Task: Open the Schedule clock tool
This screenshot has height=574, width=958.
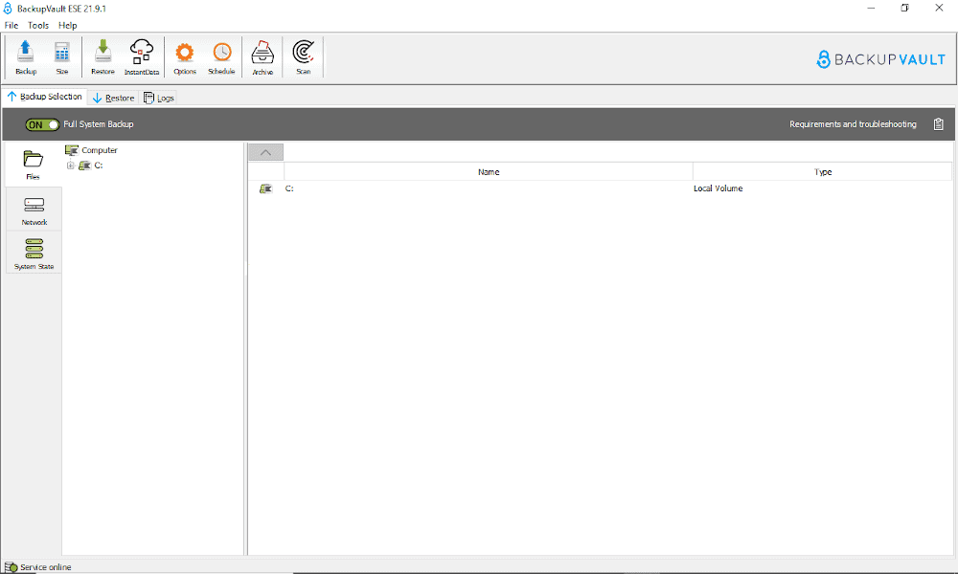Action: (x=221, y=56)
